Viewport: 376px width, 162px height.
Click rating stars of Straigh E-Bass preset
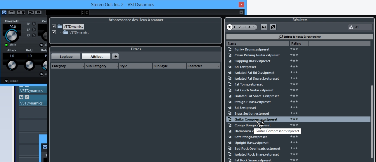coord(294,102)
